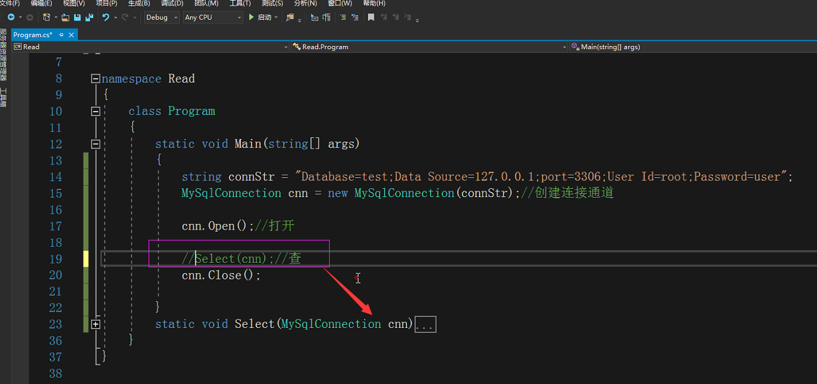The height and width of the screenshot is (384, 817).
Task: Open the 工具(T) menu
Action: click(x=240, y=3)
